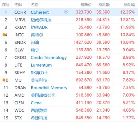Click the 代码 column header
The width and height of the screenshot is (138, 122).
point(18,5)
